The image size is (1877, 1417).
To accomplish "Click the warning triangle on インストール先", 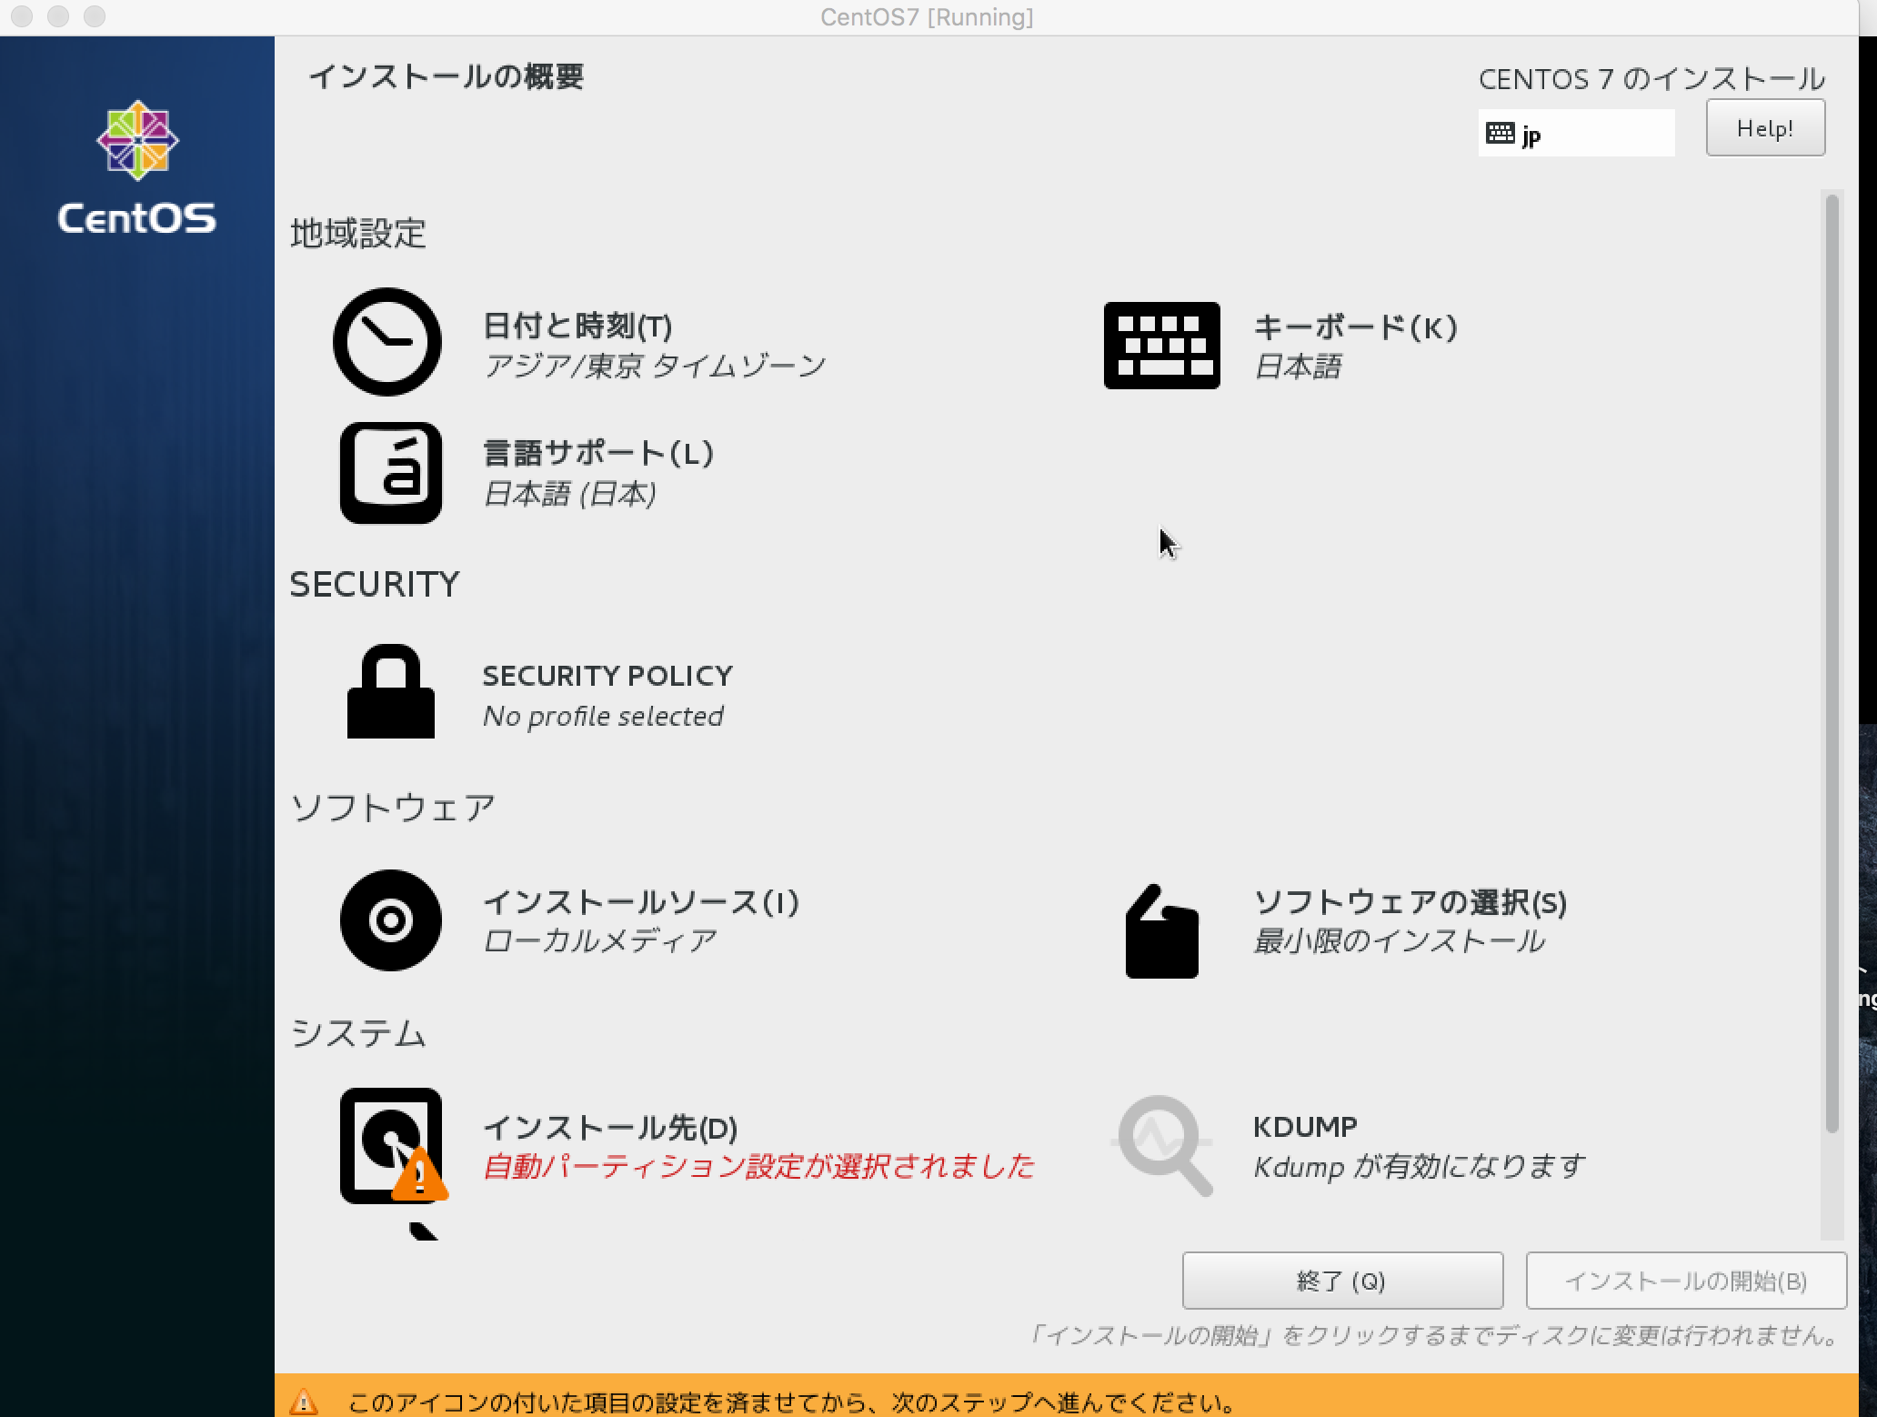I will pyautogui.click(x=420, y=1180).
